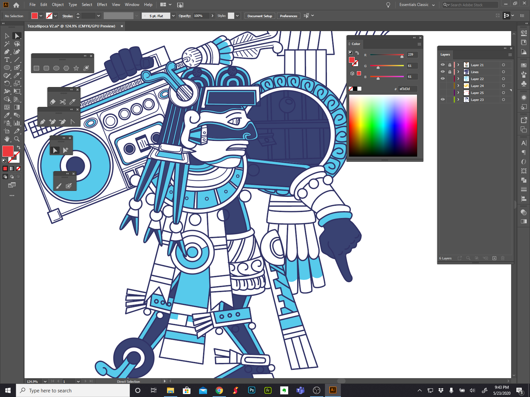Viewport: 530px width, 397px height.
Task: Select the Column Graph tool
Action: click(17, 123)
